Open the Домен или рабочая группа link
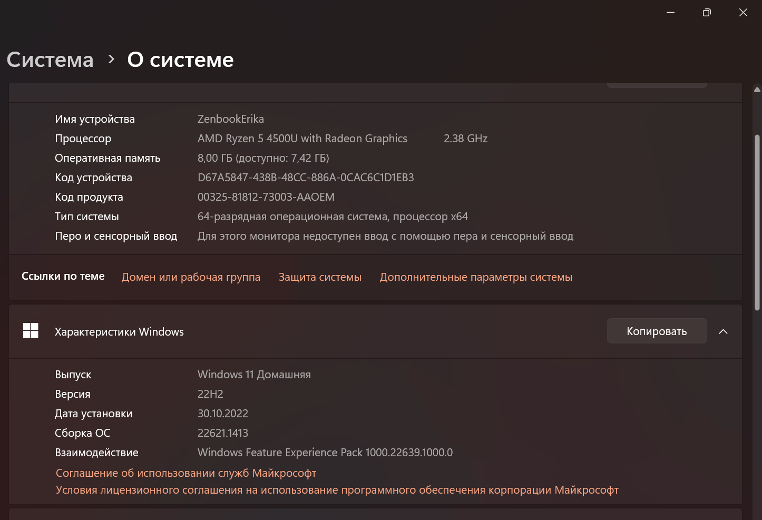This screenshot has height=520, width=762. pos(191,277)
